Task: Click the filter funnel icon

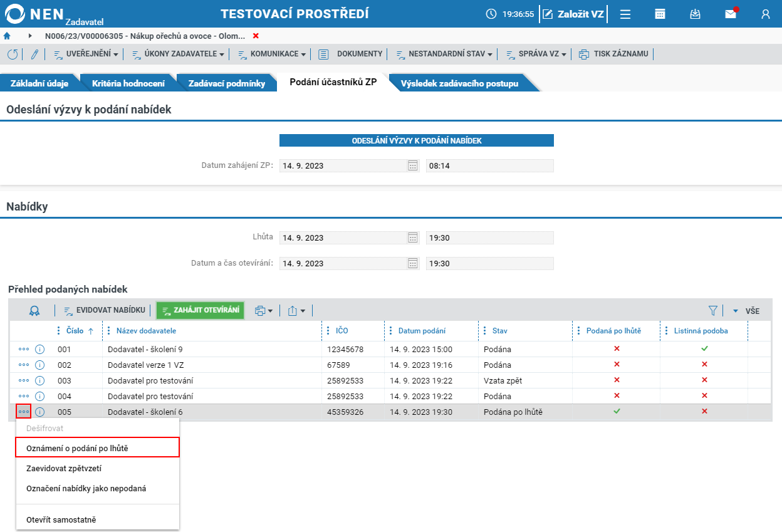Action: coord(712,310)
